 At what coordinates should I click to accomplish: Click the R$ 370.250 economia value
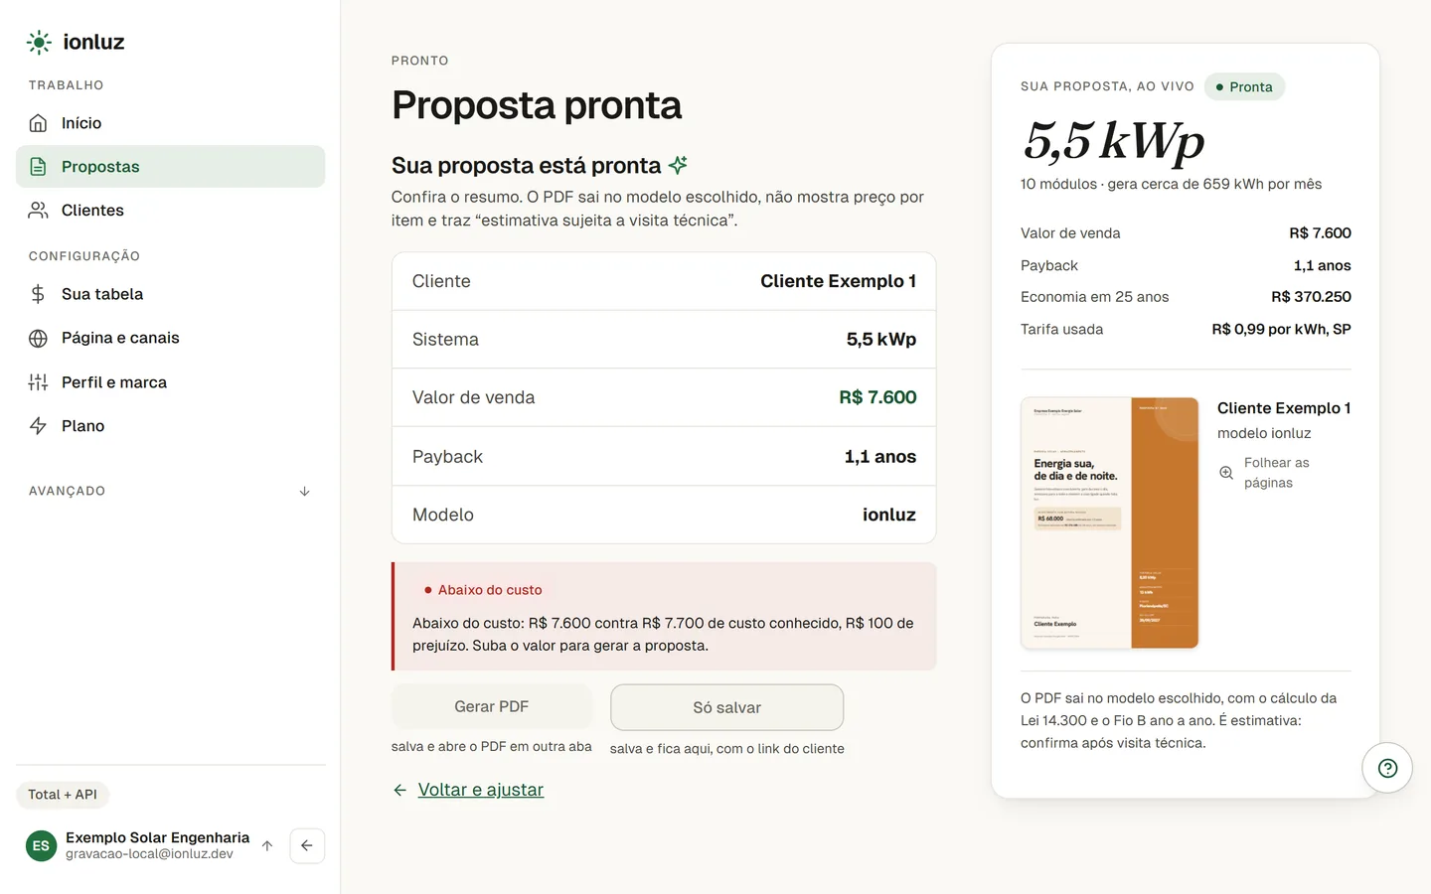click(1311, 297)
